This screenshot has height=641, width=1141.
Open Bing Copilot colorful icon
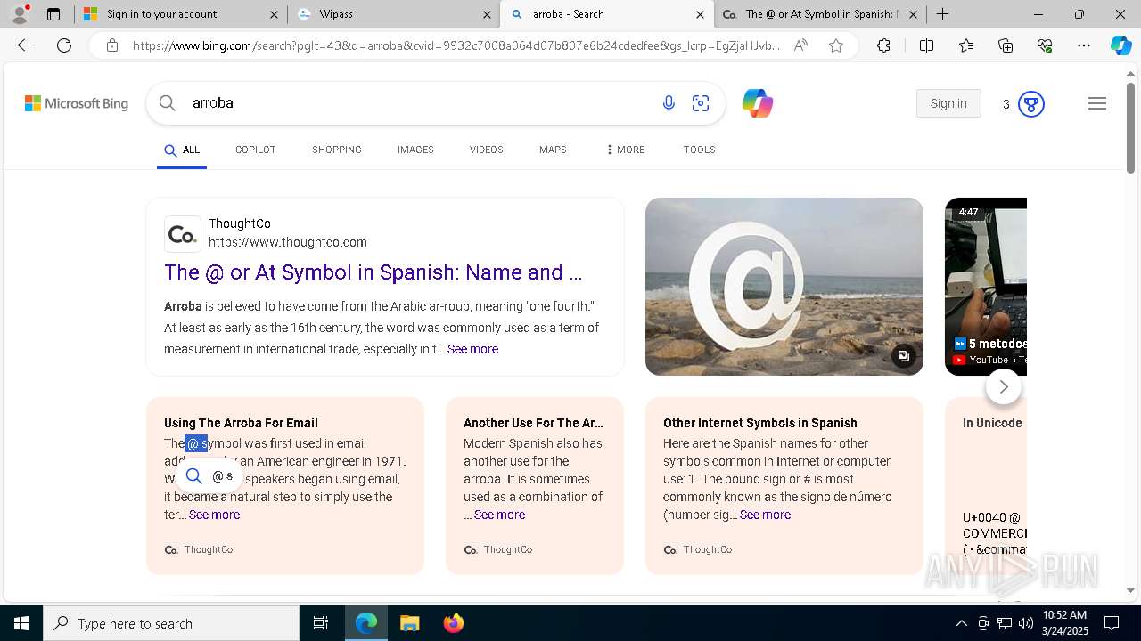(758, 103)
